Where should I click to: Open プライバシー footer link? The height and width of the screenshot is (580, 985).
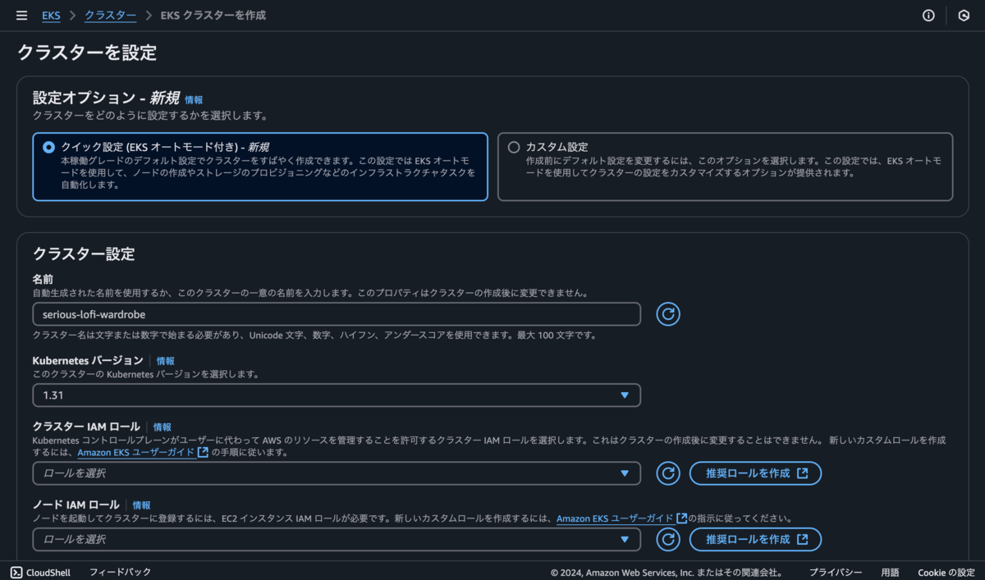point(836,572)
